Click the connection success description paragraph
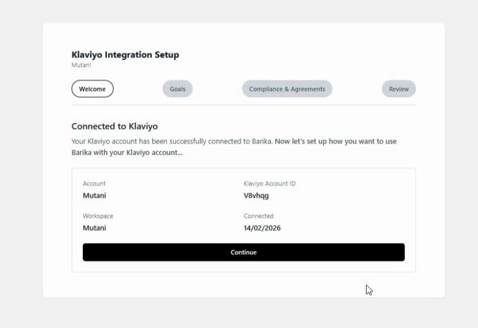Viewport: 478px width, 328px height. coord(170,142)
